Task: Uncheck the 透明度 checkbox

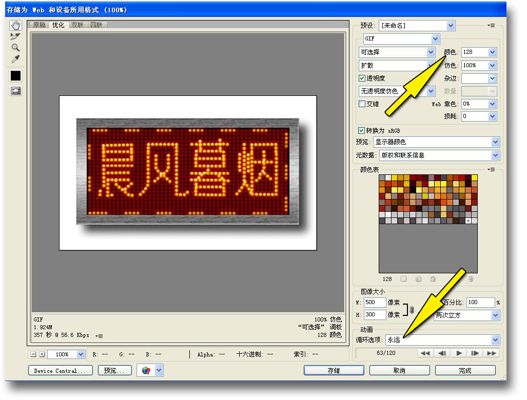Action: tap(362, 78)
